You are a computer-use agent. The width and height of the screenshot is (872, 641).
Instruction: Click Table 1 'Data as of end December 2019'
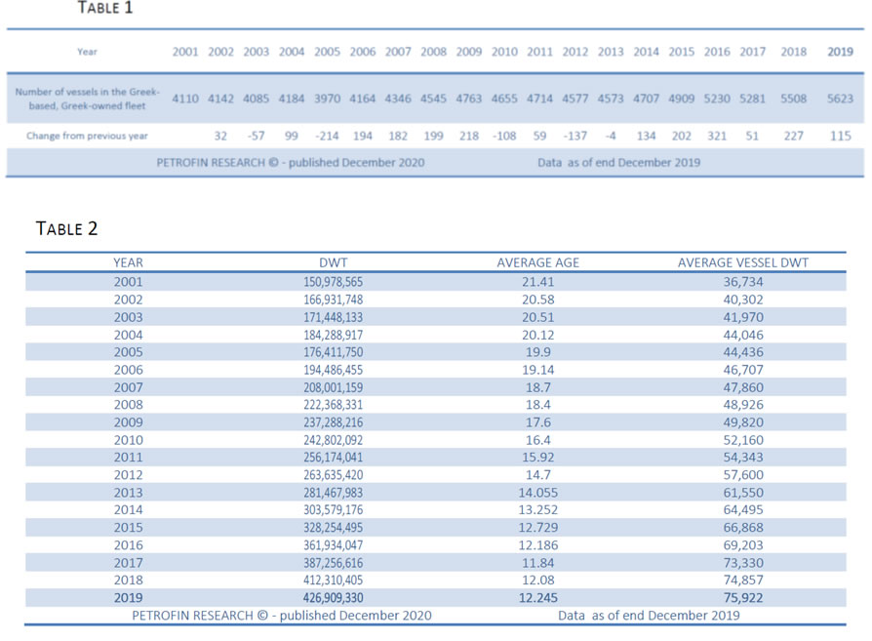pos(619,163)
